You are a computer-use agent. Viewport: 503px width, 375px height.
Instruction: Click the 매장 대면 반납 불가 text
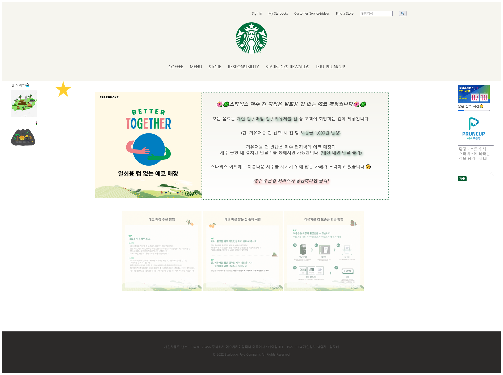click(x=341, y=153)
